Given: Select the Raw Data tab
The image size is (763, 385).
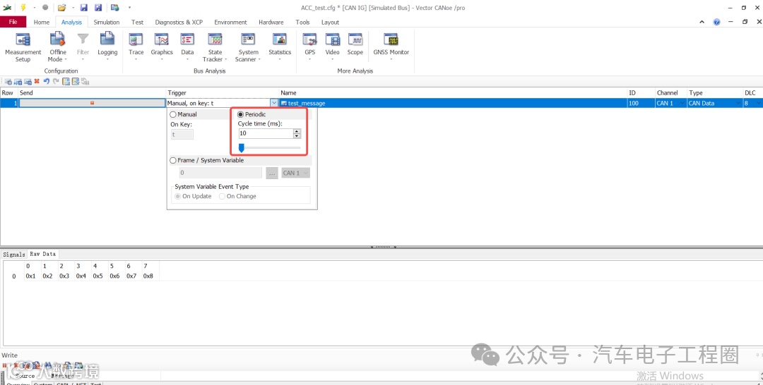Looking at the screenshot, I should tap(43, 253).
